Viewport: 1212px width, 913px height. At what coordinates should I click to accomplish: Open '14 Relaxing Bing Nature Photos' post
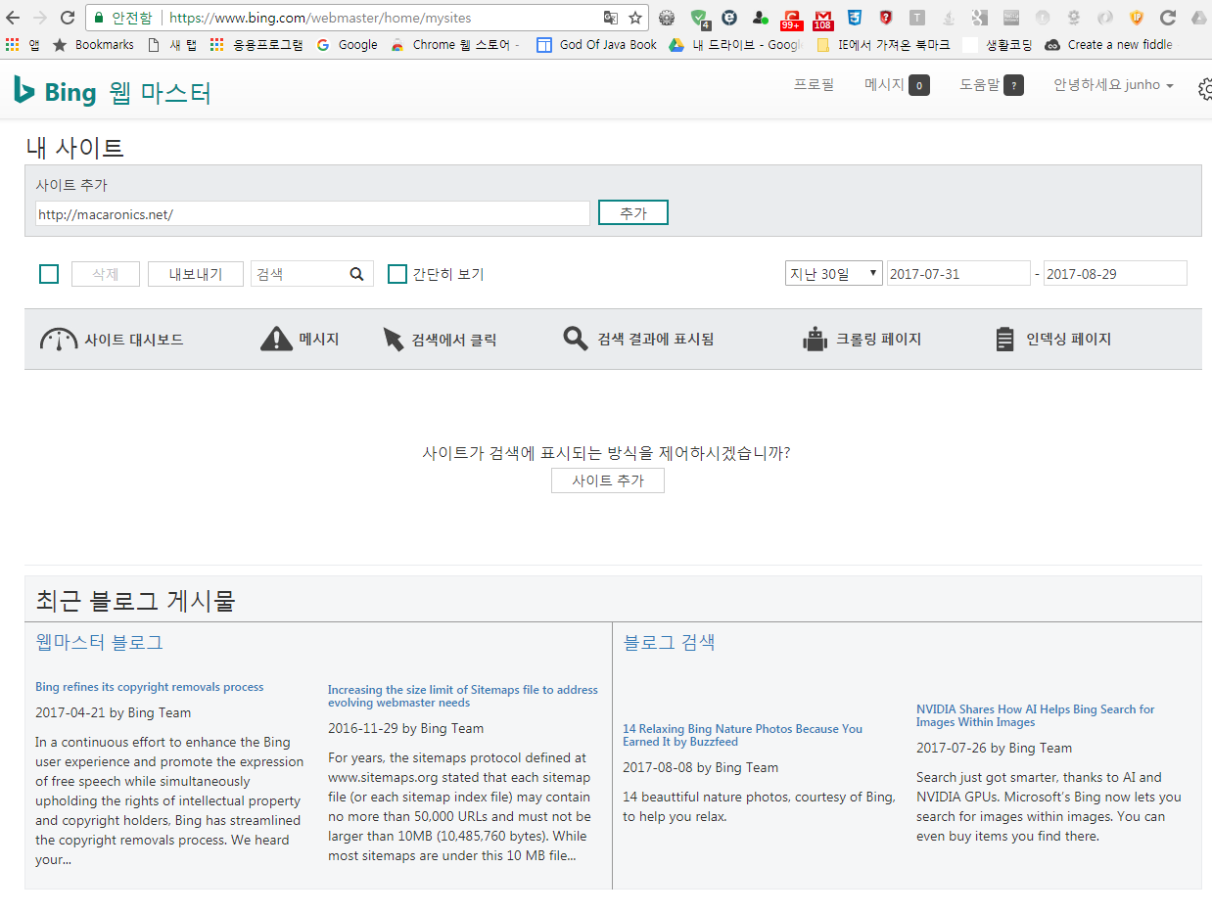[743, 735]
